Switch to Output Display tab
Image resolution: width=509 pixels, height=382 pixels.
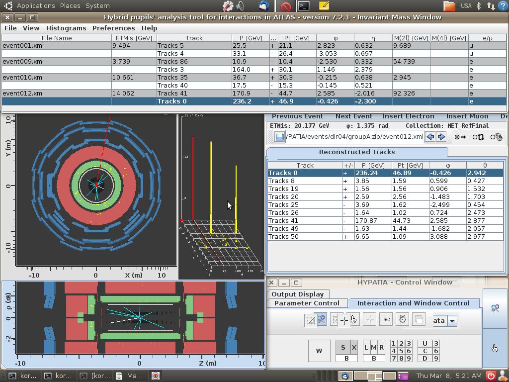point(298,294)
